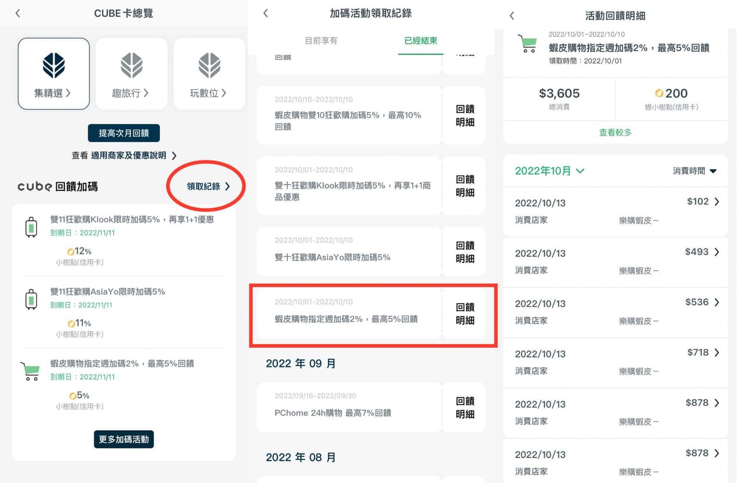This screenshot has width=742, height=483.
Task: Select the 集精選 leaf icon card
Action: 54,74
